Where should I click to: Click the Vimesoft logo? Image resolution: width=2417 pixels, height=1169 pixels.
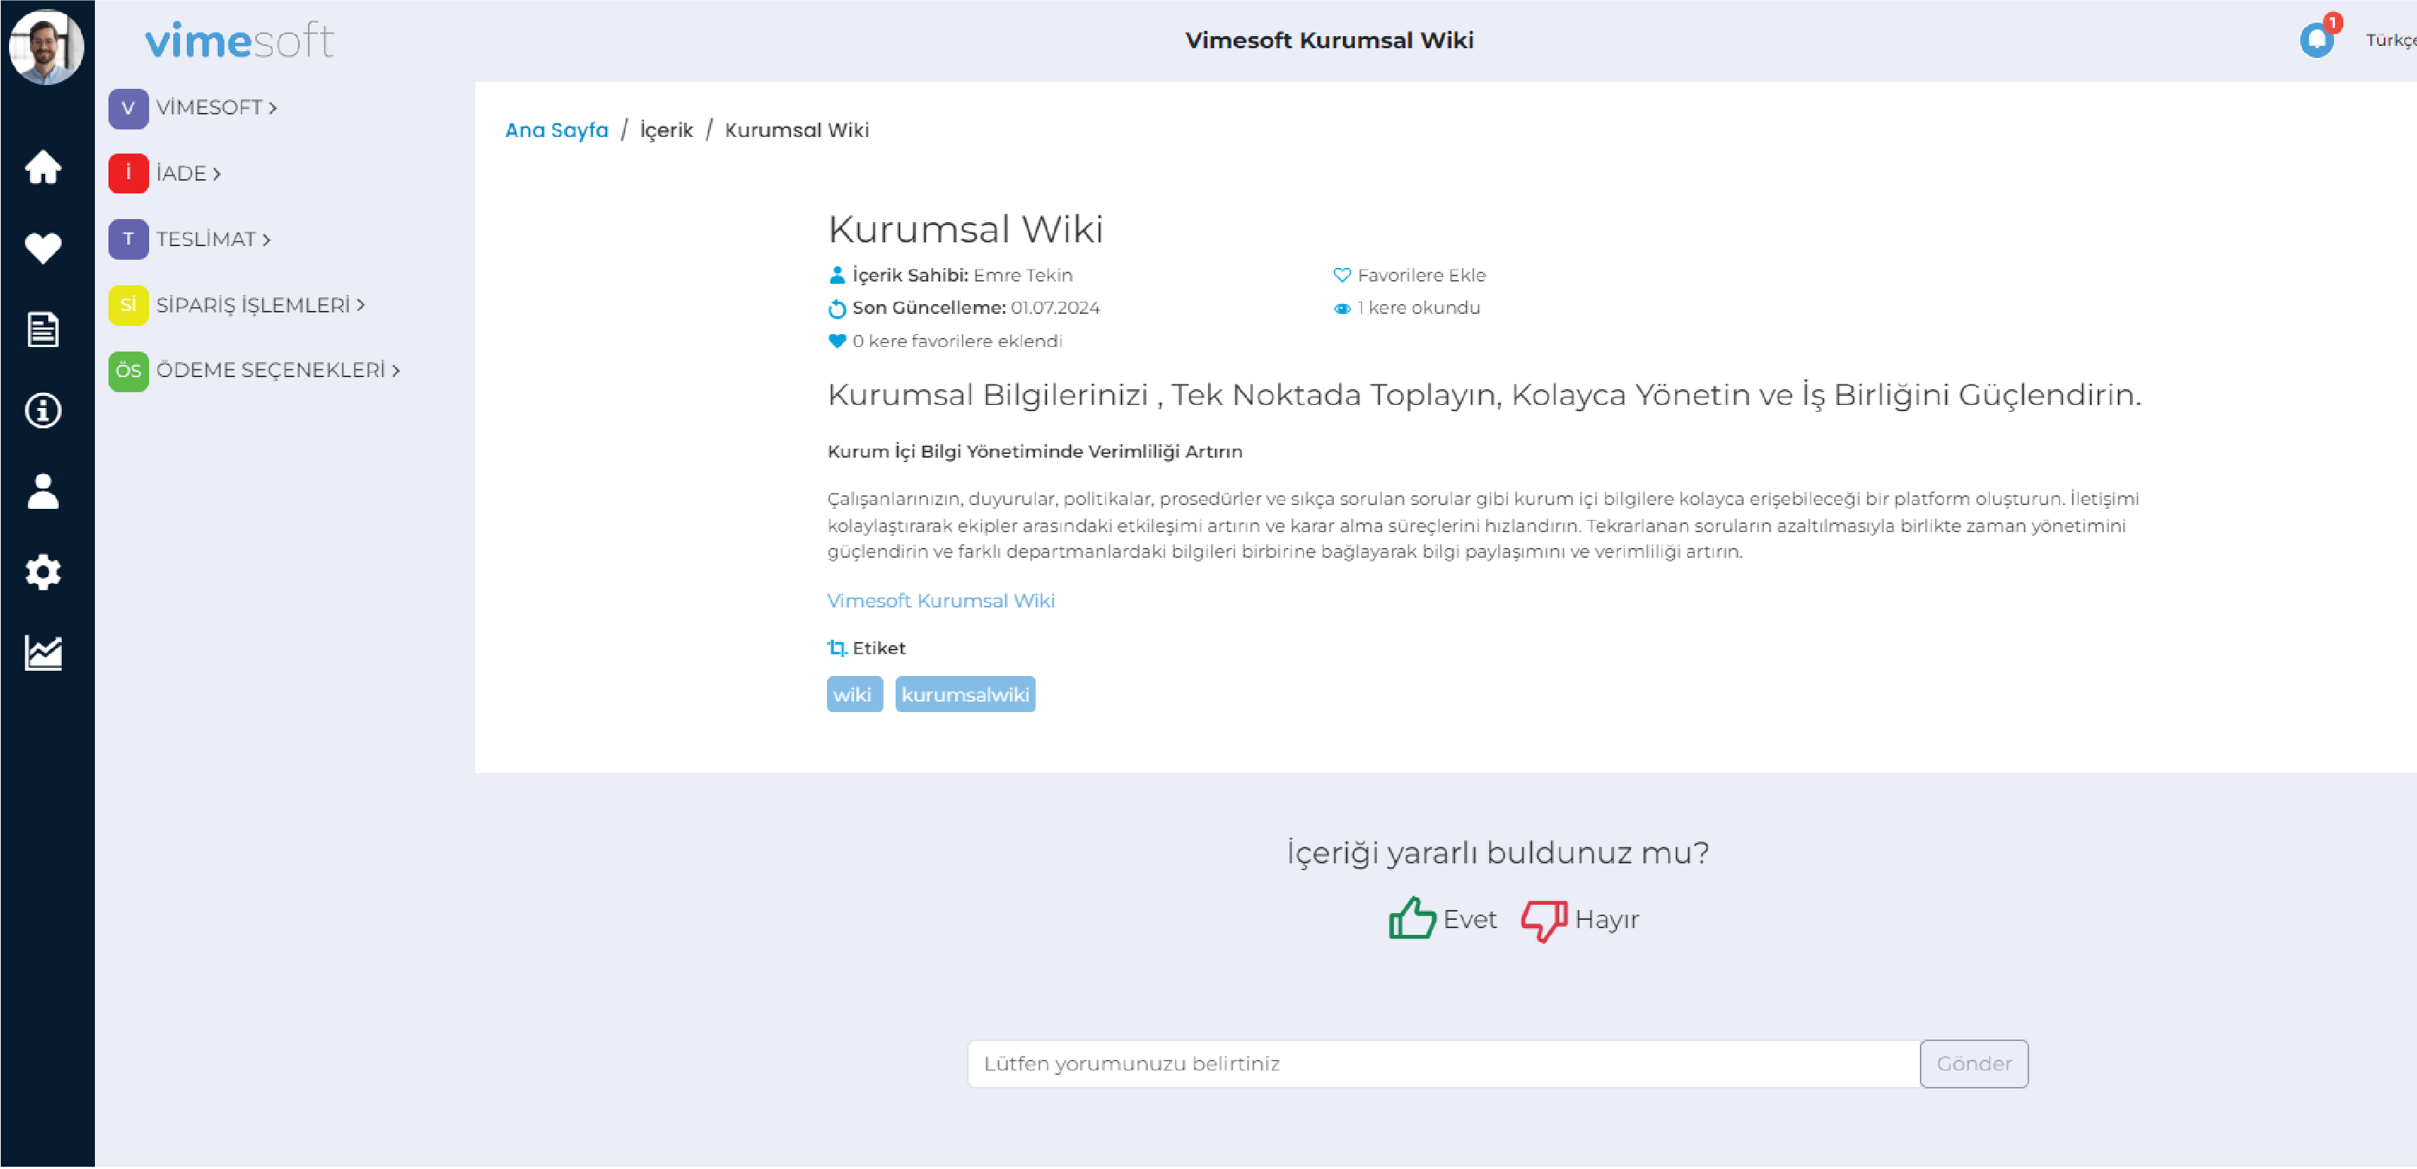click(240, 41)
